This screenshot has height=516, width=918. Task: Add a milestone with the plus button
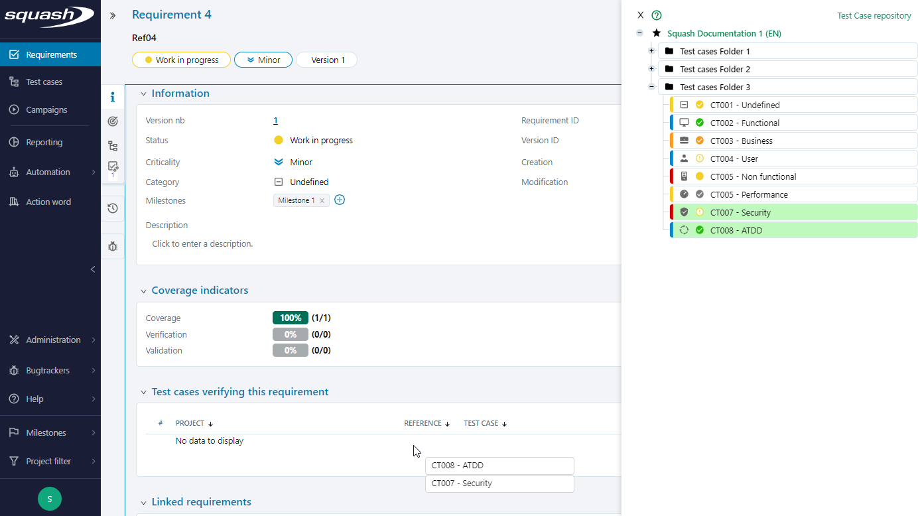(x=340, y=200)
